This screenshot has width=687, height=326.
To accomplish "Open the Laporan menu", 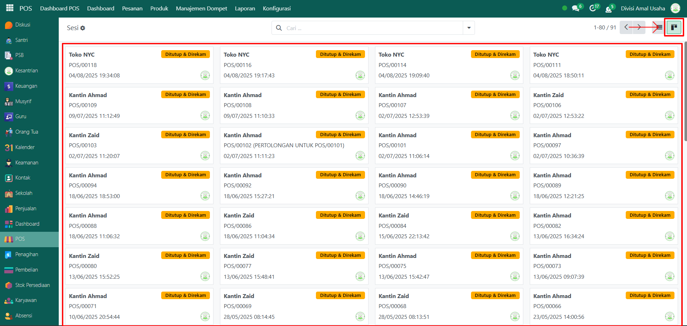I will (x=245, y=8).
